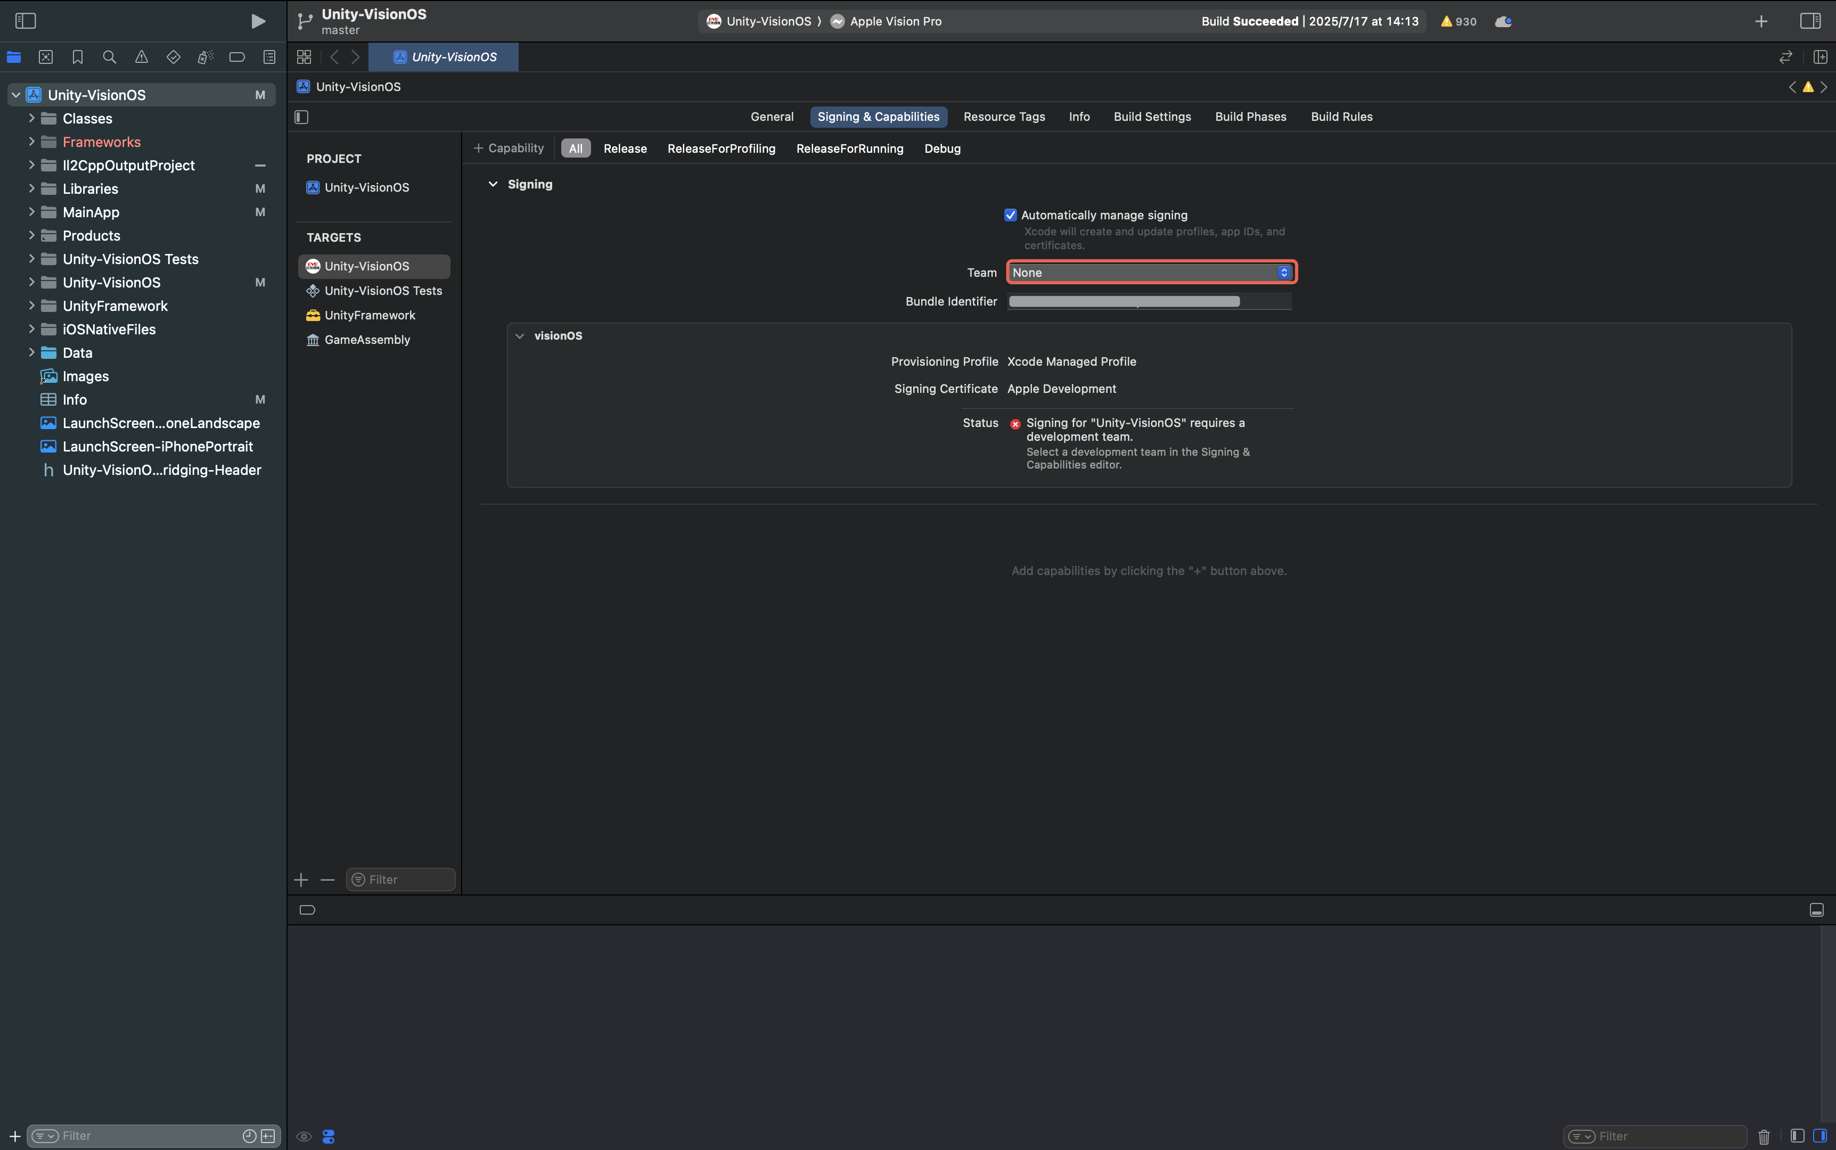Screen dimensions: 1836x1150
Task: Open the Source Control navigator
Action: pos(46,57)
